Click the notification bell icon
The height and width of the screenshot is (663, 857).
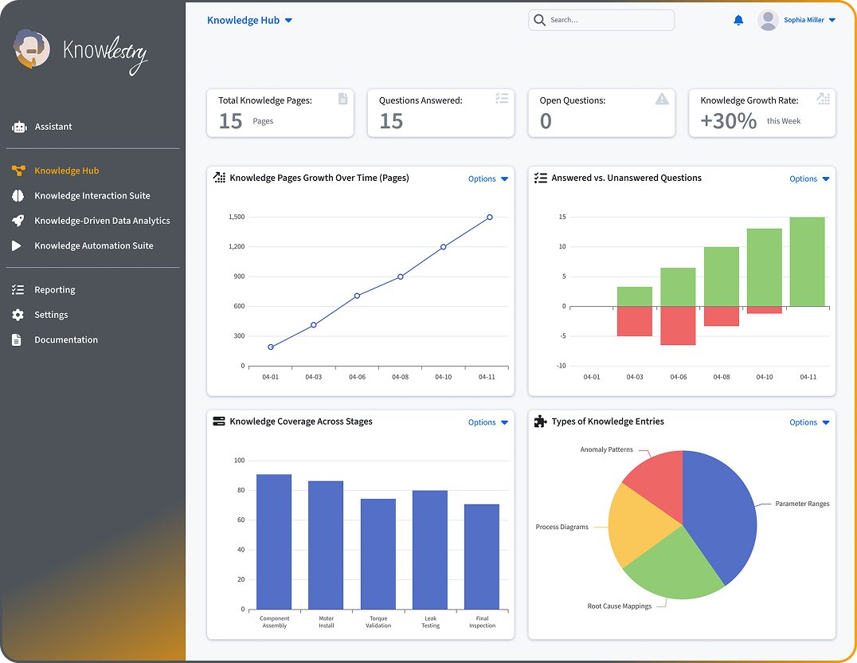click(738, 20)
